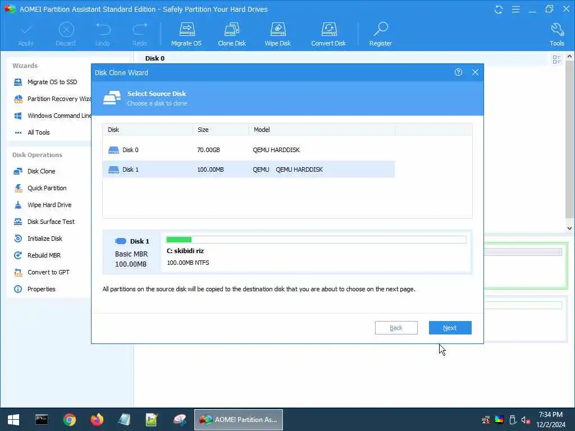Click the taskbar clock showing 7:34 PM
Screen dimensions: 575x431
550,420
